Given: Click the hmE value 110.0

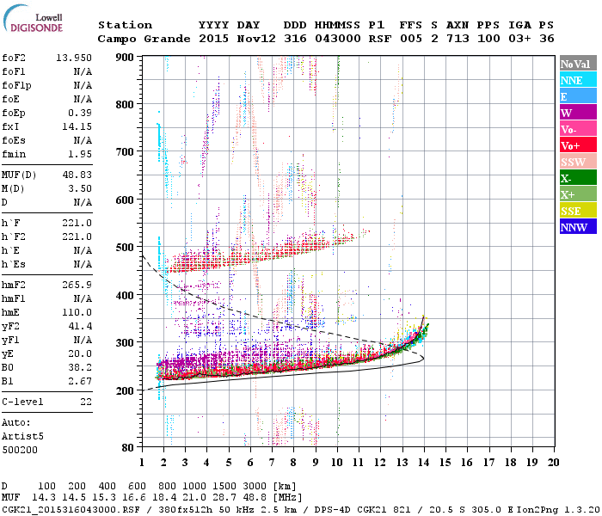Looking at the screenshot, I should (77, 312).
